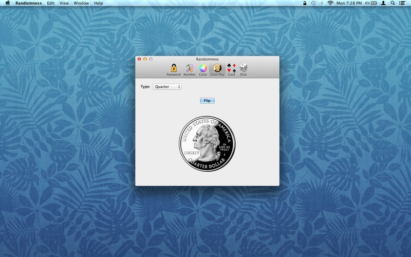Open the Wi-Fi status menu
The height and width of the screenshot is (257, 411).
pyautogui.click(x=330, y=3)
